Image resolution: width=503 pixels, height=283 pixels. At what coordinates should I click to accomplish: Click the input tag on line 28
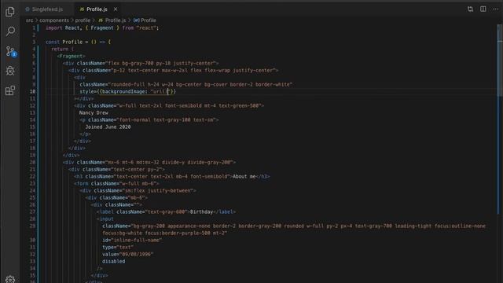tap(105, 219)
